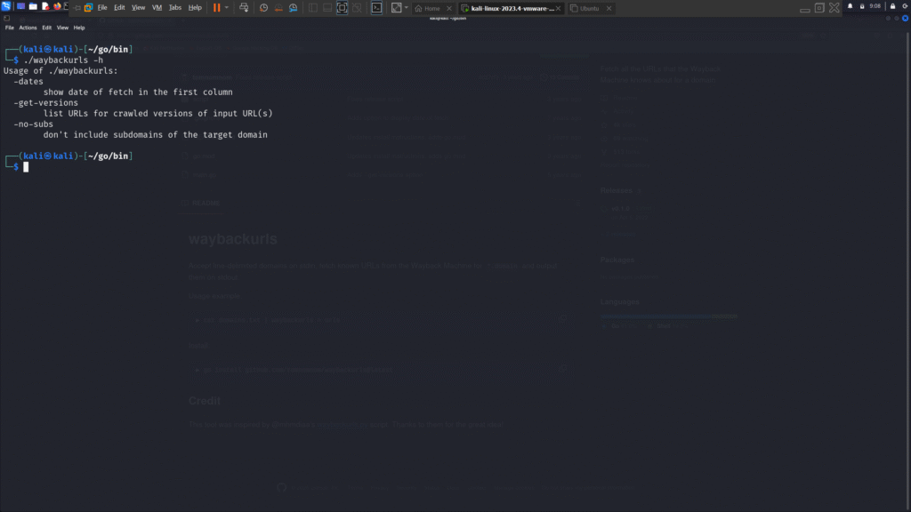The height and width of the screenshot is (512, 911).
Task: Open the terminal File menu
Action: [9, 28]
